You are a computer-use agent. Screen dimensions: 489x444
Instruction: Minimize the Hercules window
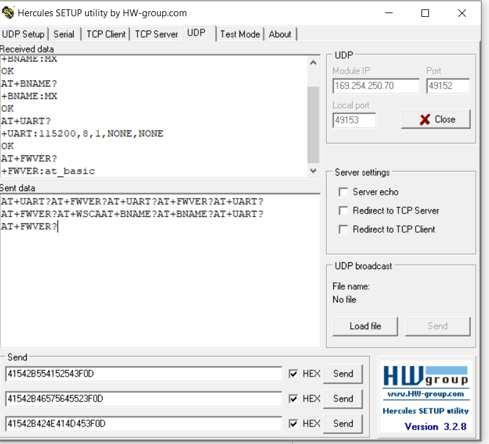pyautogui.click(x=388, y=13)
